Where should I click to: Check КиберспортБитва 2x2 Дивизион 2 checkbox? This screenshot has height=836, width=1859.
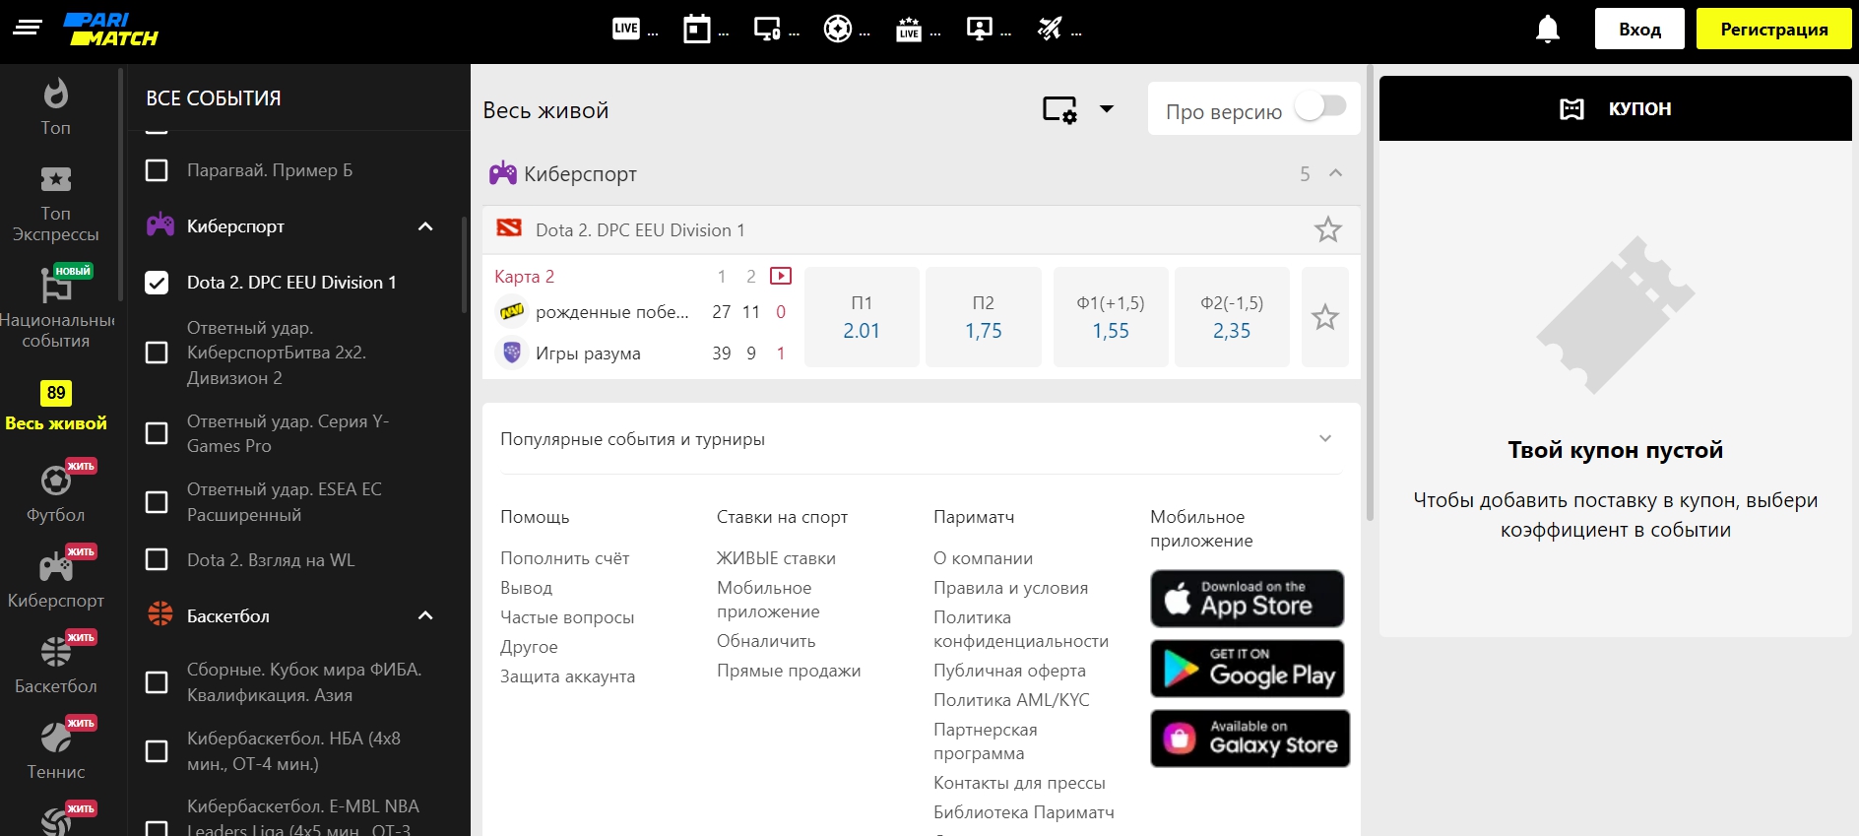(x=157, y=353)
